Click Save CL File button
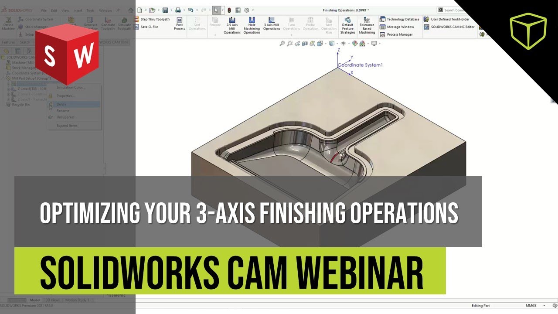The image size is (558, 314). pos(147,27)
